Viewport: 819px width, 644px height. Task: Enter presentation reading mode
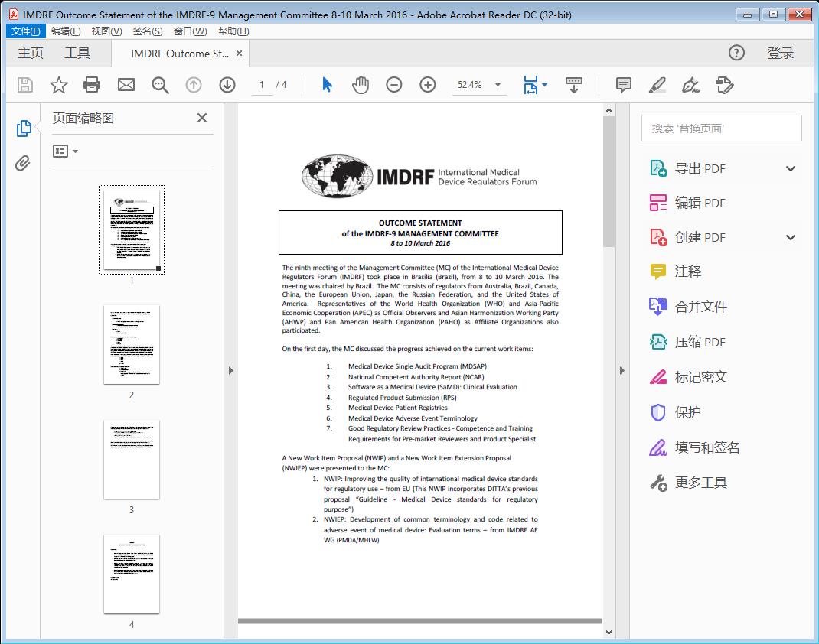click(x=574, y=84)
